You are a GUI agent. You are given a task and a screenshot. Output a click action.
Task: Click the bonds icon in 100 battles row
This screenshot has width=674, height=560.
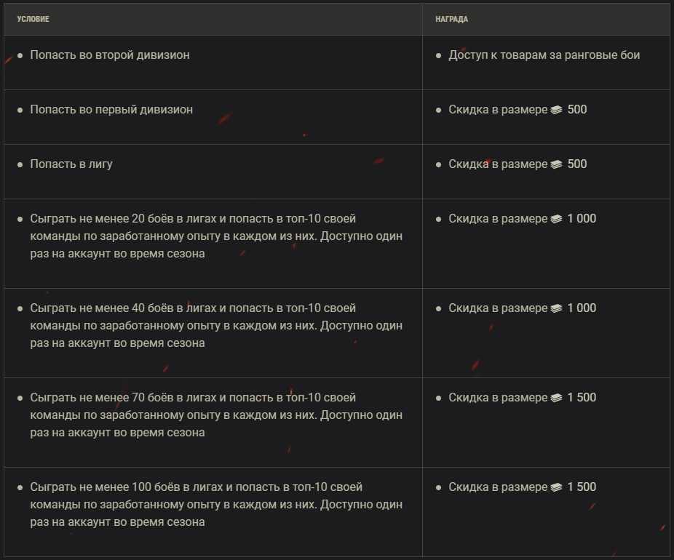click(x=556, y=487)
